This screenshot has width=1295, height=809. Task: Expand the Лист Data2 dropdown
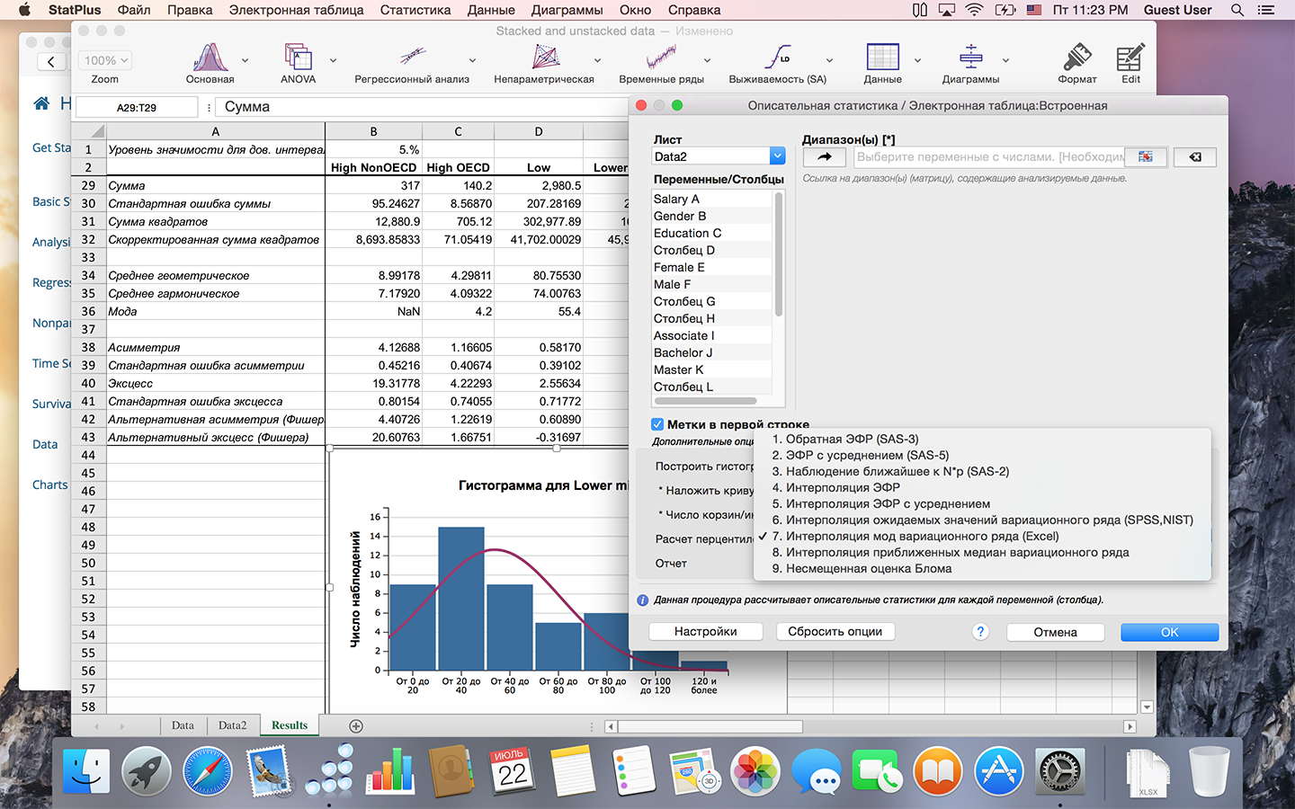777,156
